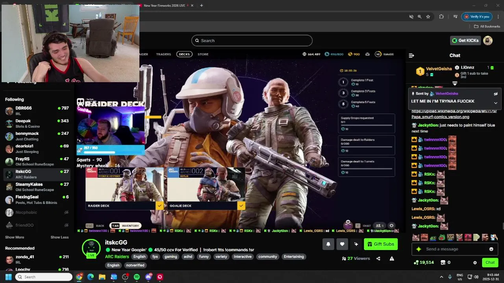Collapse the chat panel with the arrow icon
Viewport: 504px width, 283px height.
tap(411, 55)
